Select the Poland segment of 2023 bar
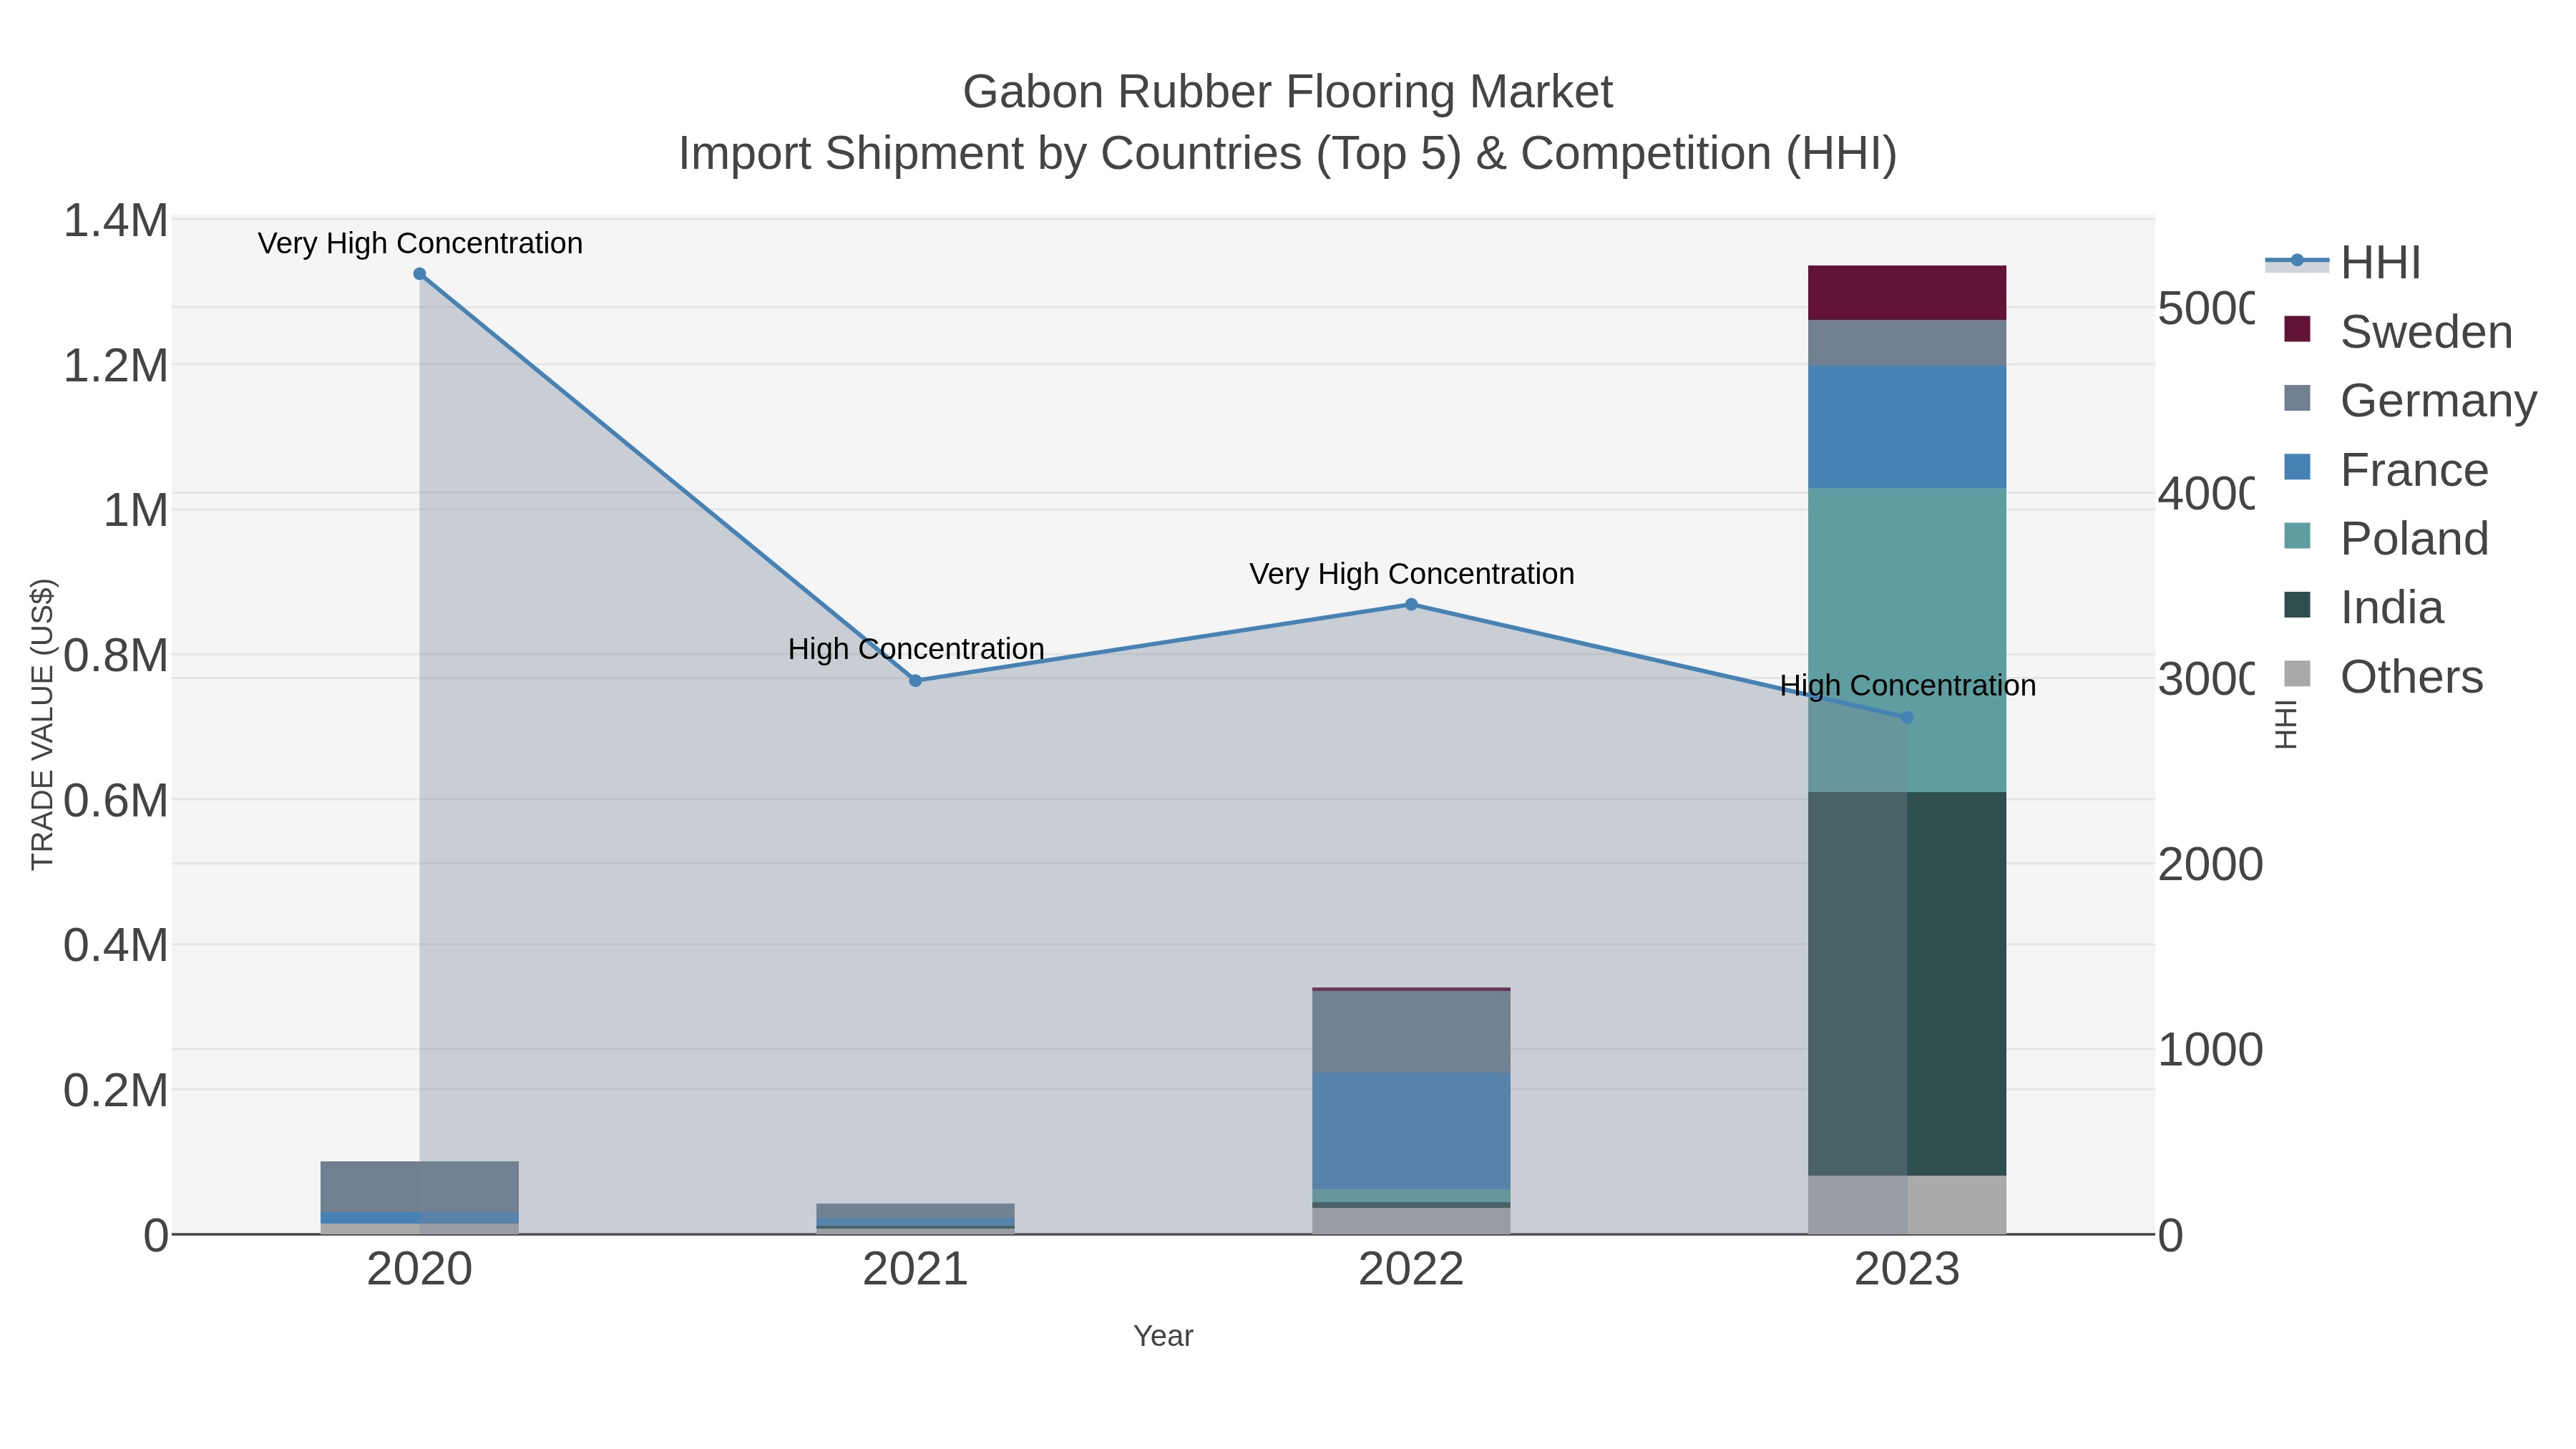Image resolution: width=2576 pixels, height=1449 pixels. (1907, 640)
